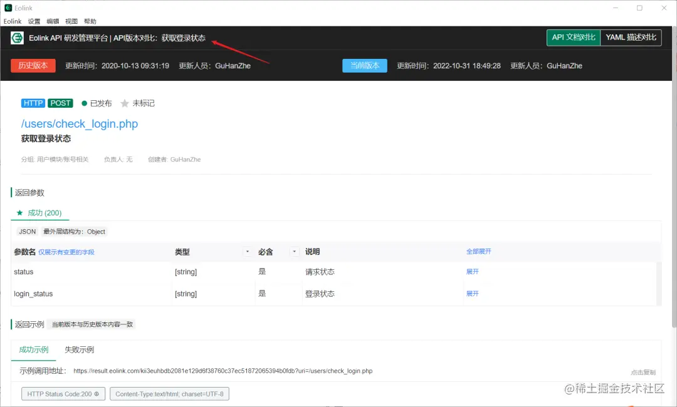Switch to YAML 描述对比 mode
The image size is (677, 407).
coord(631,38)
